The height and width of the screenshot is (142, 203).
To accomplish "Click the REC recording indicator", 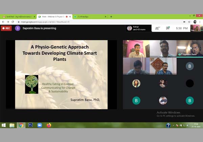I will click(6, 28).
